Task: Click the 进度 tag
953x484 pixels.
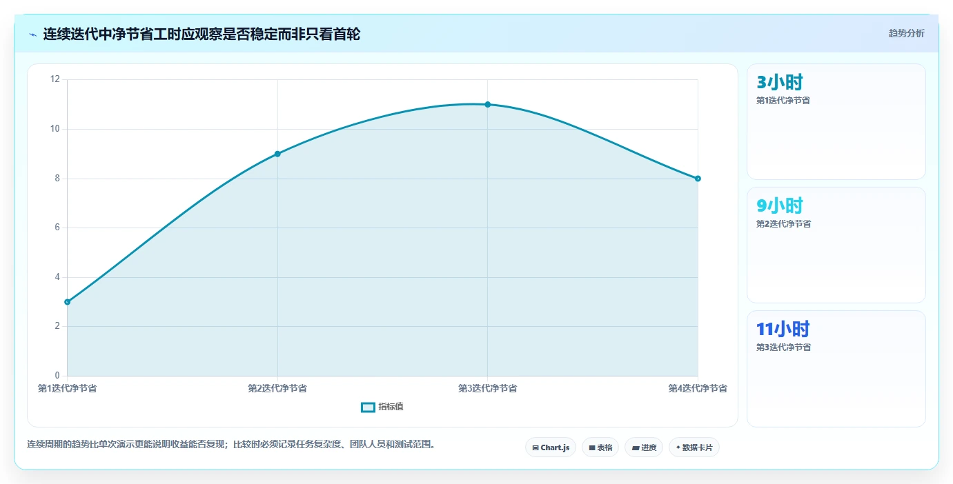Action: [644, 447]
